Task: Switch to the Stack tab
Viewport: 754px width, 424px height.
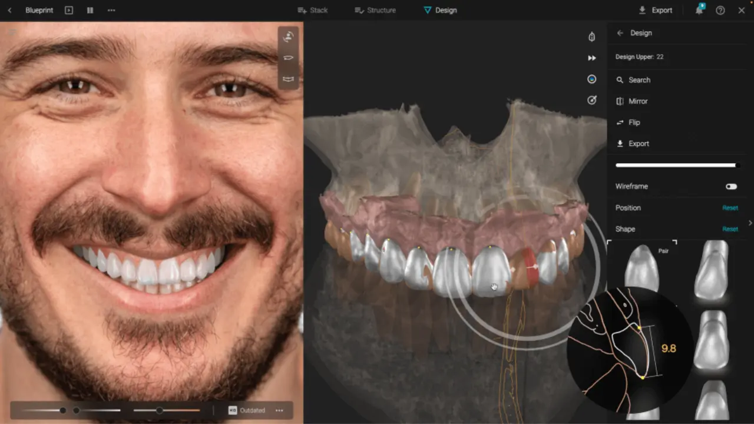Action: coord(313,10)
